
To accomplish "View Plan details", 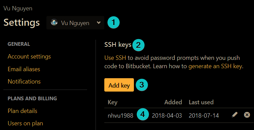I will point(23,111).
